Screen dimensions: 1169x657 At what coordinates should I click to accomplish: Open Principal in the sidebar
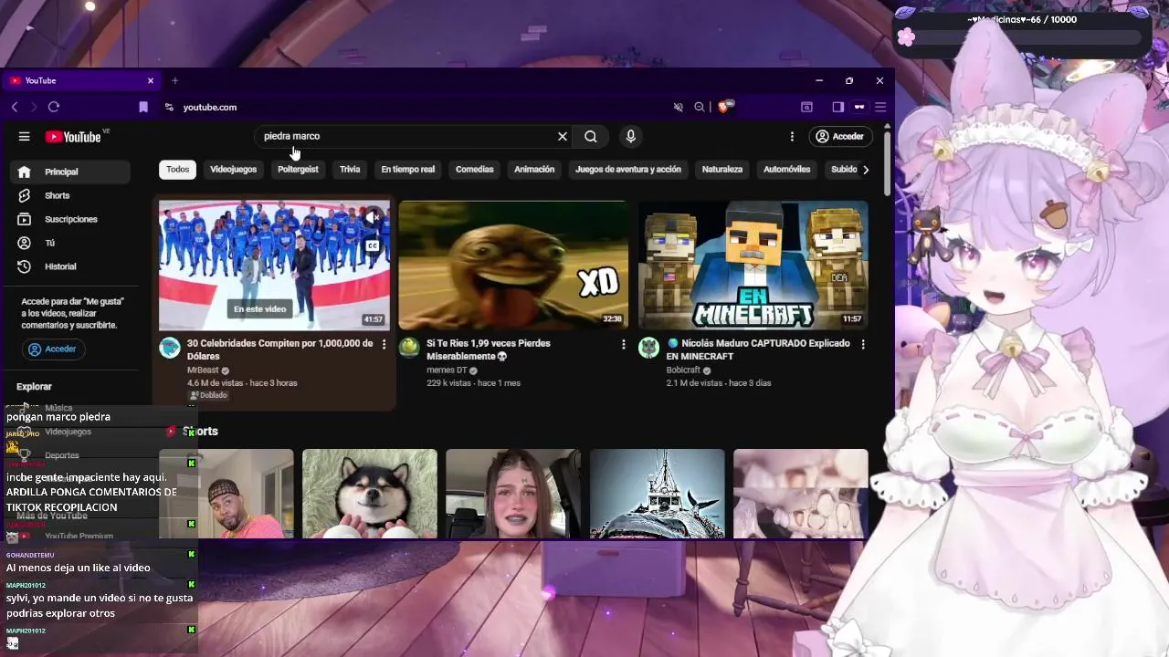(x=71, y=172)
